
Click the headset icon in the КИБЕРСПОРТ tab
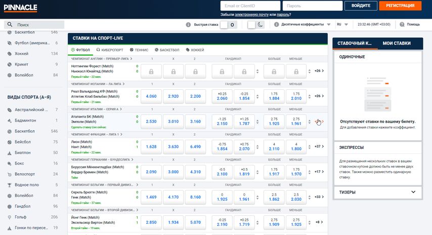click(98, 50)
